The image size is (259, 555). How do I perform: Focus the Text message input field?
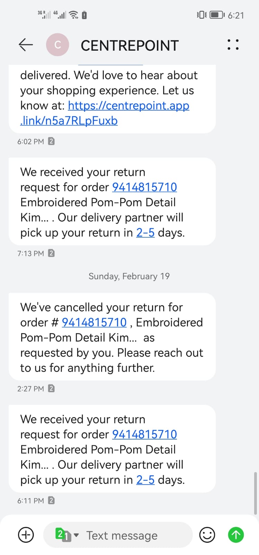(x=132, y=536)
